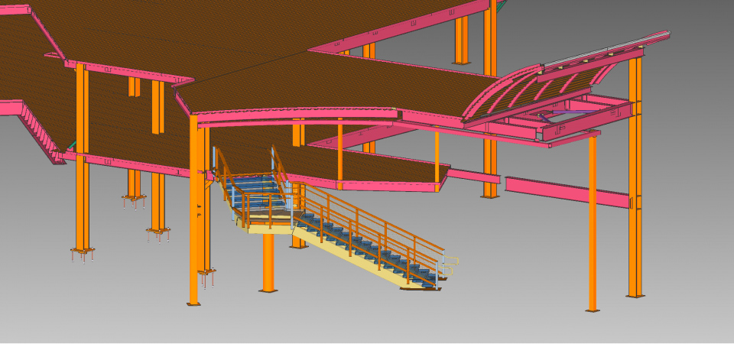Viewport: 734px width, 344px height.
Task: Click the yellow handrail end loop at the stair bottom
Action: coord(450,265)
